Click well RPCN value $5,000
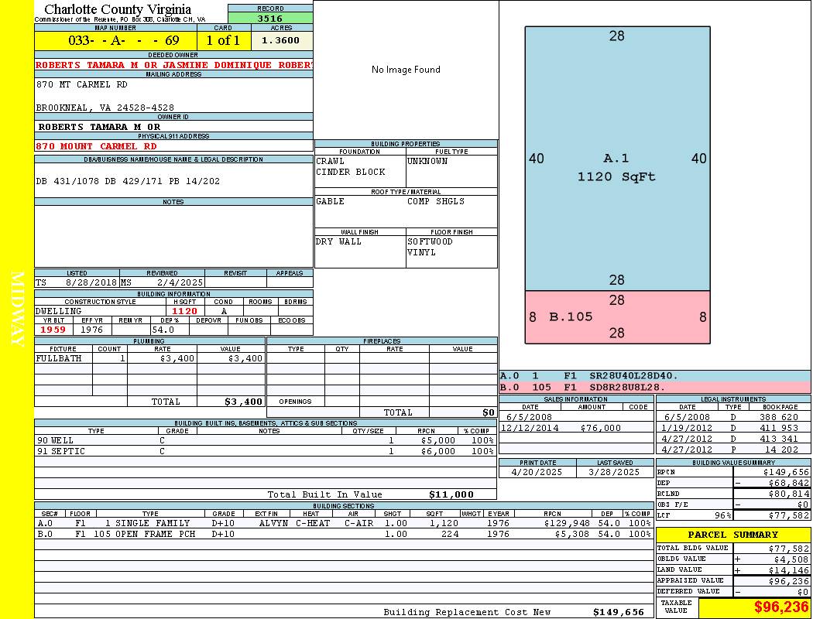This screenshot has width=813, height=619. click(438, 441)
